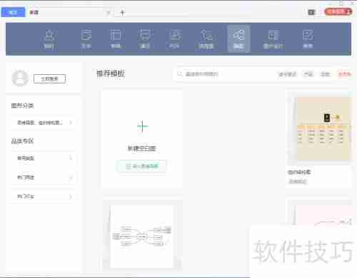The image size is (357, 278).
Task: Select the 图片设计 image design icon
Action: click(x=273, y=38)
